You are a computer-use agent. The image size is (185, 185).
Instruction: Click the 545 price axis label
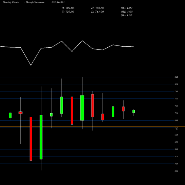(x=176, y=164)
